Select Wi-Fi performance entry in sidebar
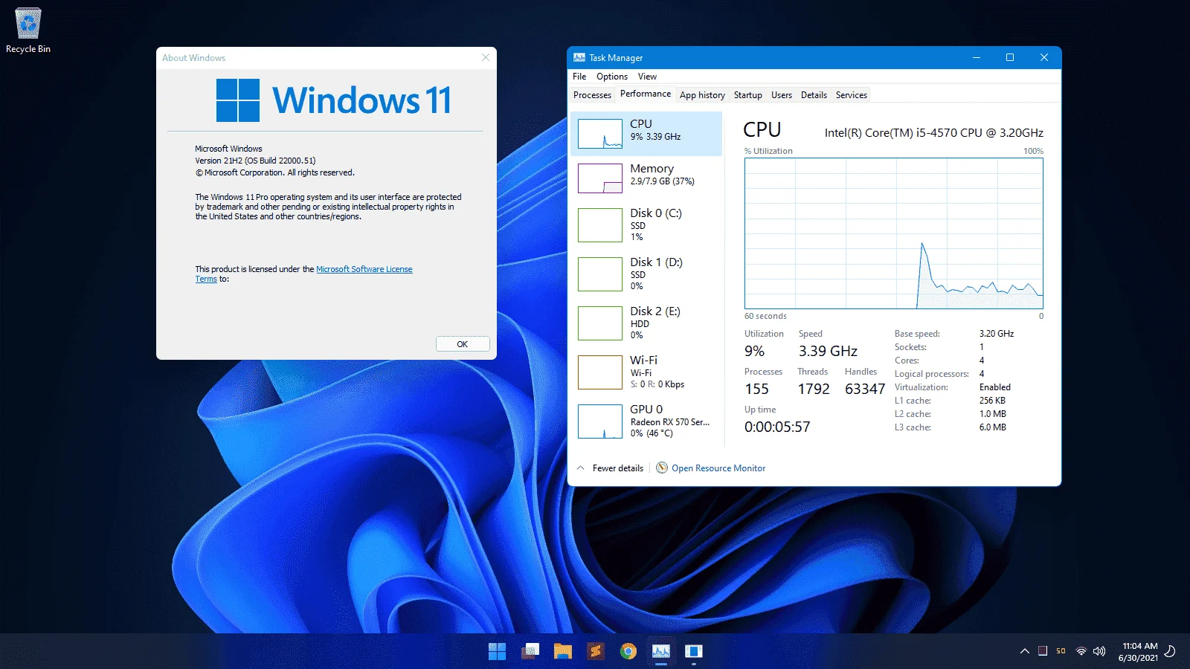The image size is (1190, 669). coord(646,372)
